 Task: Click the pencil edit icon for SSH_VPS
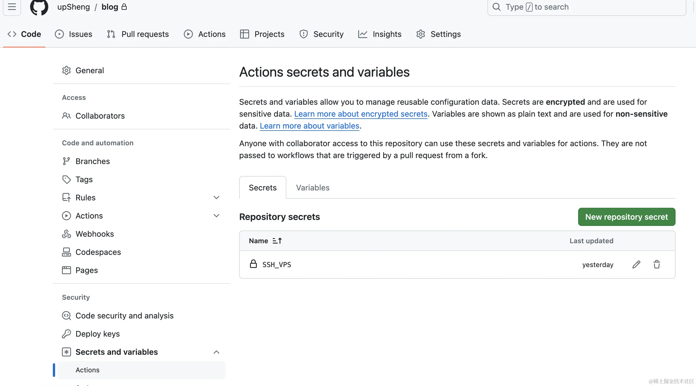point(636,265)
